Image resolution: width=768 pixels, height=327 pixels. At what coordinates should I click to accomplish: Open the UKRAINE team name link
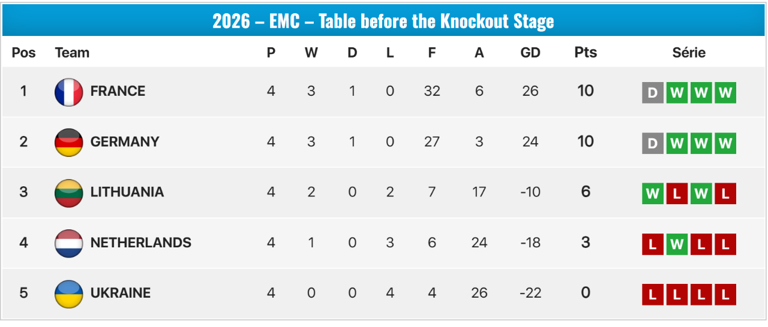tap(121, 293)
